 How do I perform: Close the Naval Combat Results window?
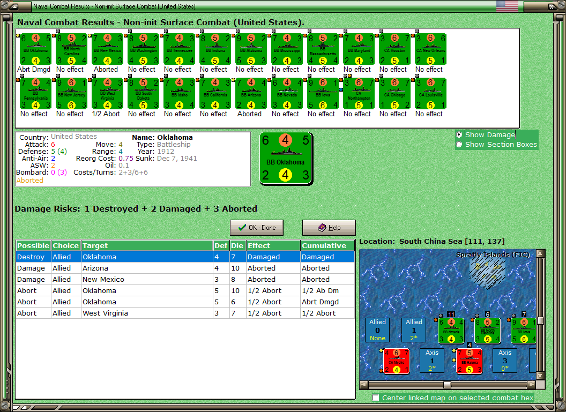click(552, 6)
